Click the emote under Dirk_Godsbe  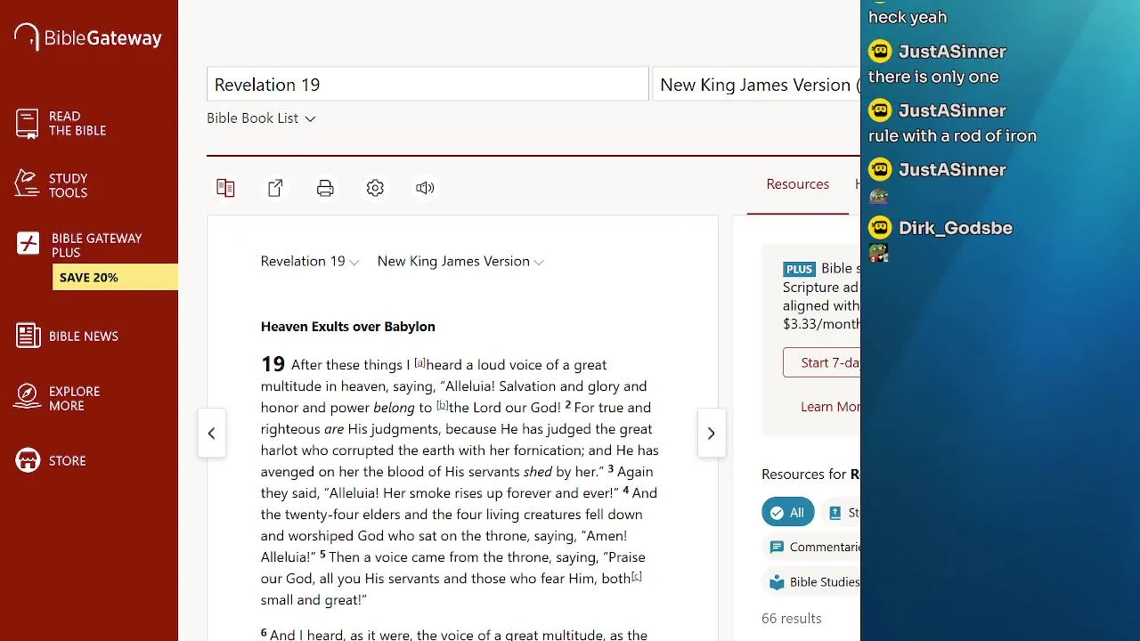(879, 254)
